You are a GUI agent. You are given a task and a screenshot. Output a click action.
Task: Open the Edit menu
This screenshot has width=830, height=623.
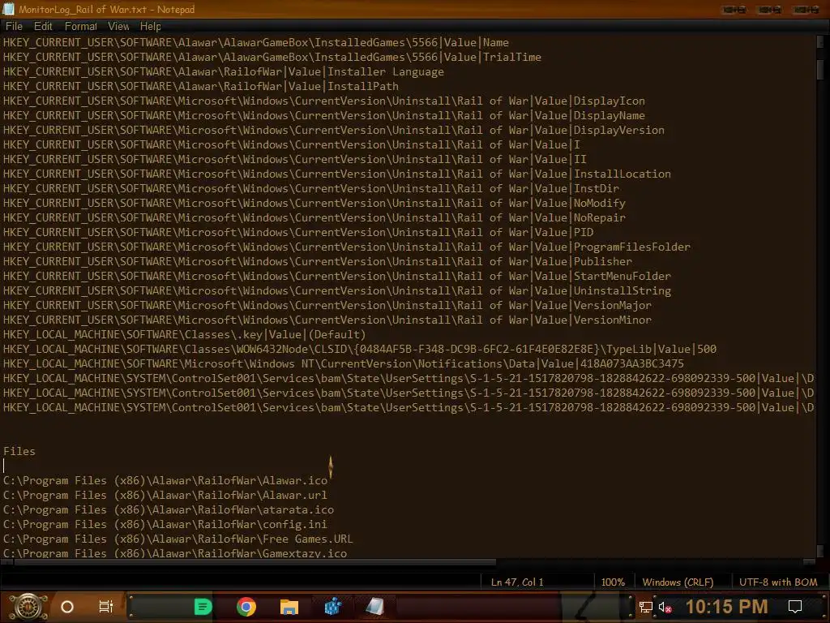coord(43,26)
